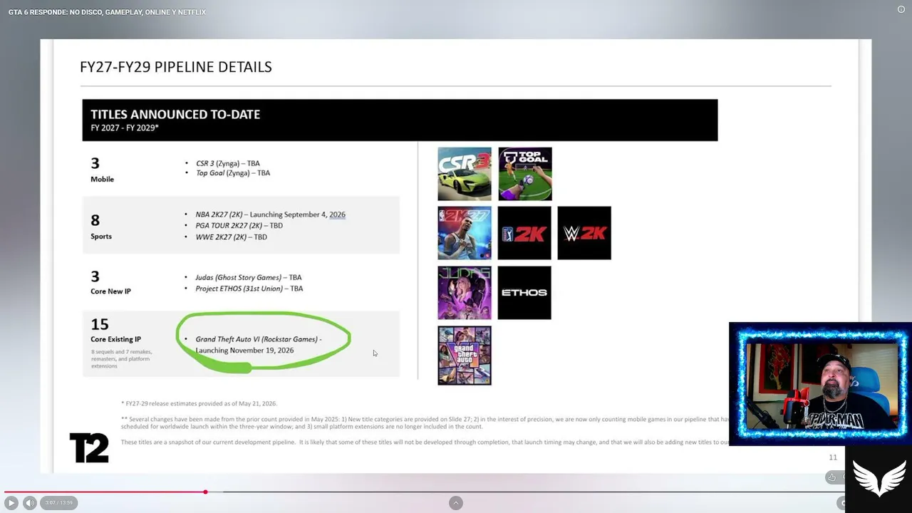Viewport: 912px width, 513px height.
Task: Click the 'CSR 3 (Zynga) – TBA' line
Action: pos(228,163)
